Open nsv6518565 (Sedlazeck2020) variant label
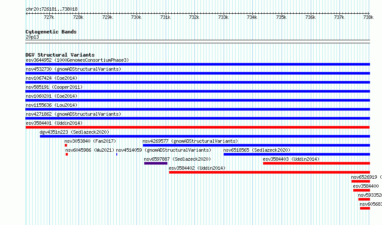 (x=257, y=150)
